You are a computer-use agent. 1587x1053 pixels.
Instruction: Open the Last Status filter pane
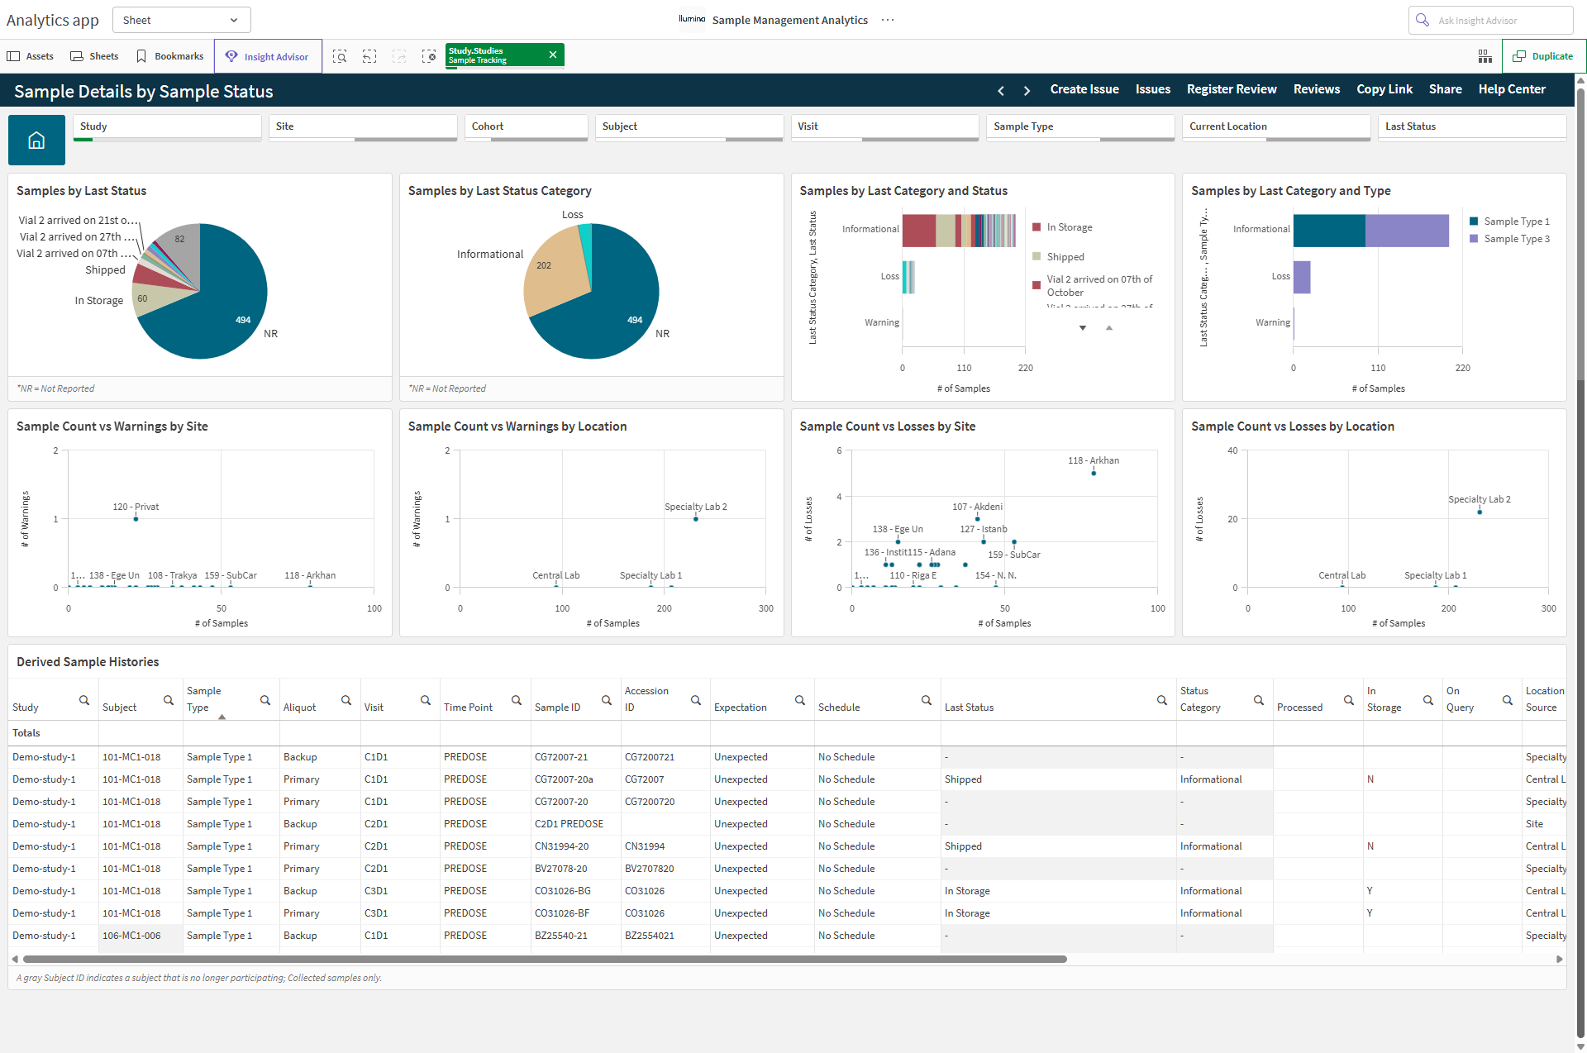(x=1473, y=127)
